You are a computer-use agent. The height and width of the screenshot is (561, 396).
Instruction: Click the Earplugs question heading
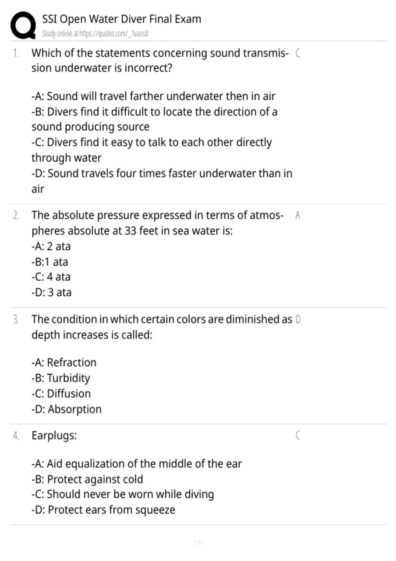coord(54,436)
